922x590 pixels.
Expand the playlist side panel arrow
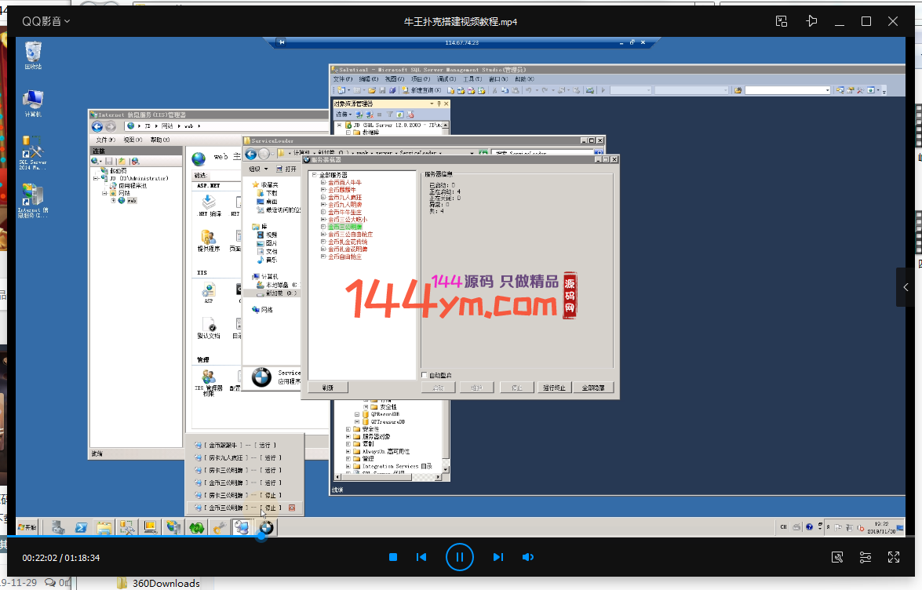906,287
